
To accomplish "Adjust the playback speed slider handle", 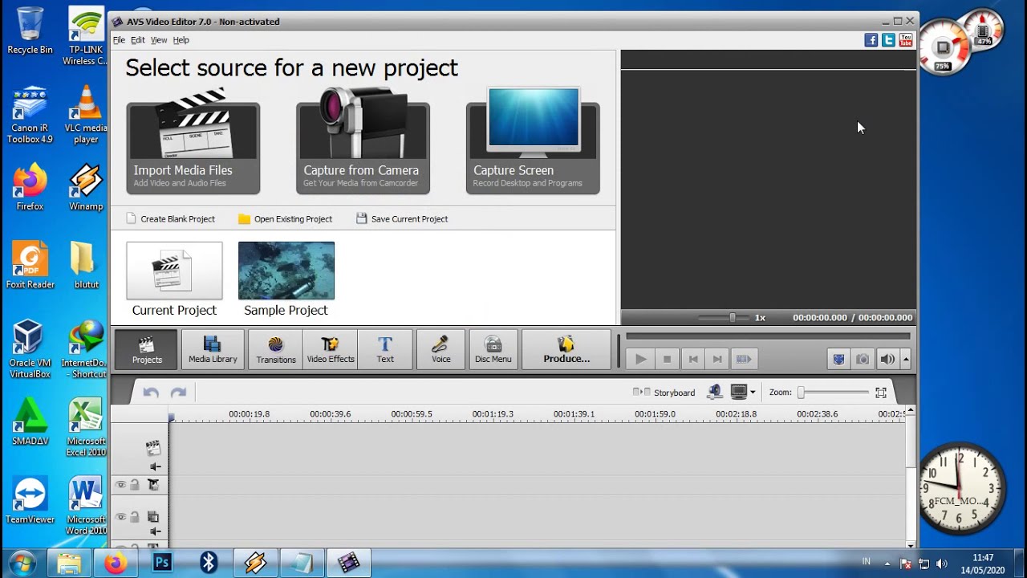I will coord(732,318).
